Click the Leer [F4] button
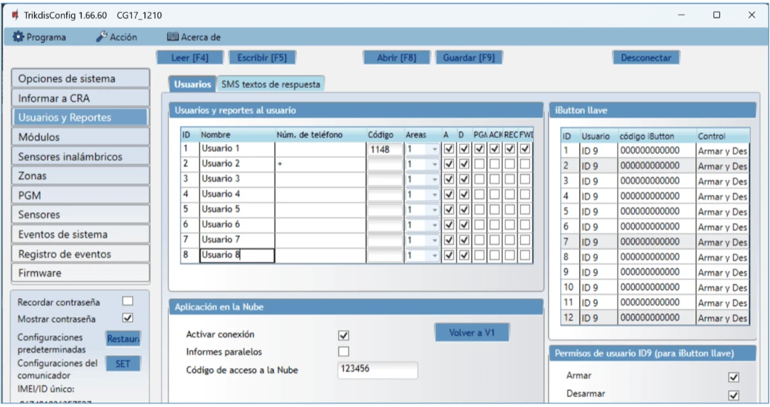The image size is (770, 407). pyautogui.click(x=189, y=58)
